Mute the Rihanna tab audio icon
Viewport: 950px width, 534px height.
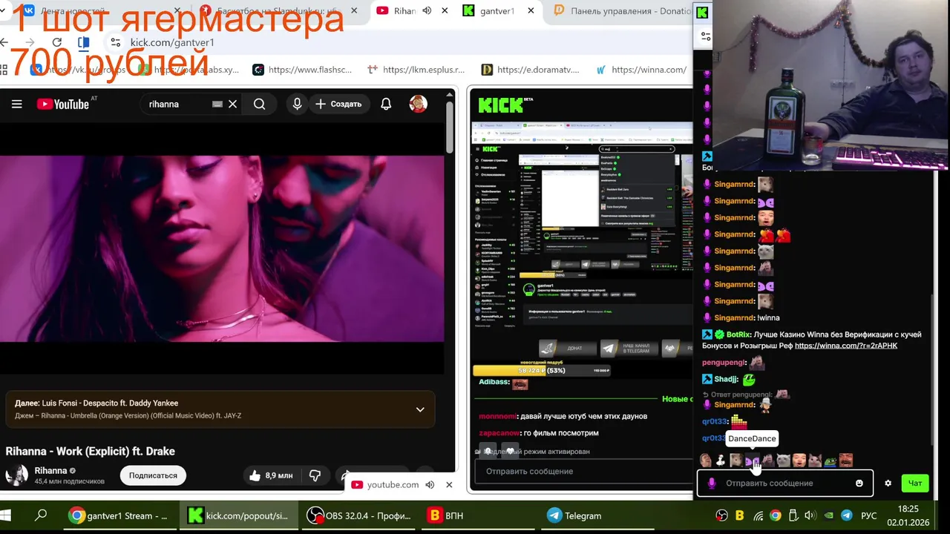[x=427, y=11]
